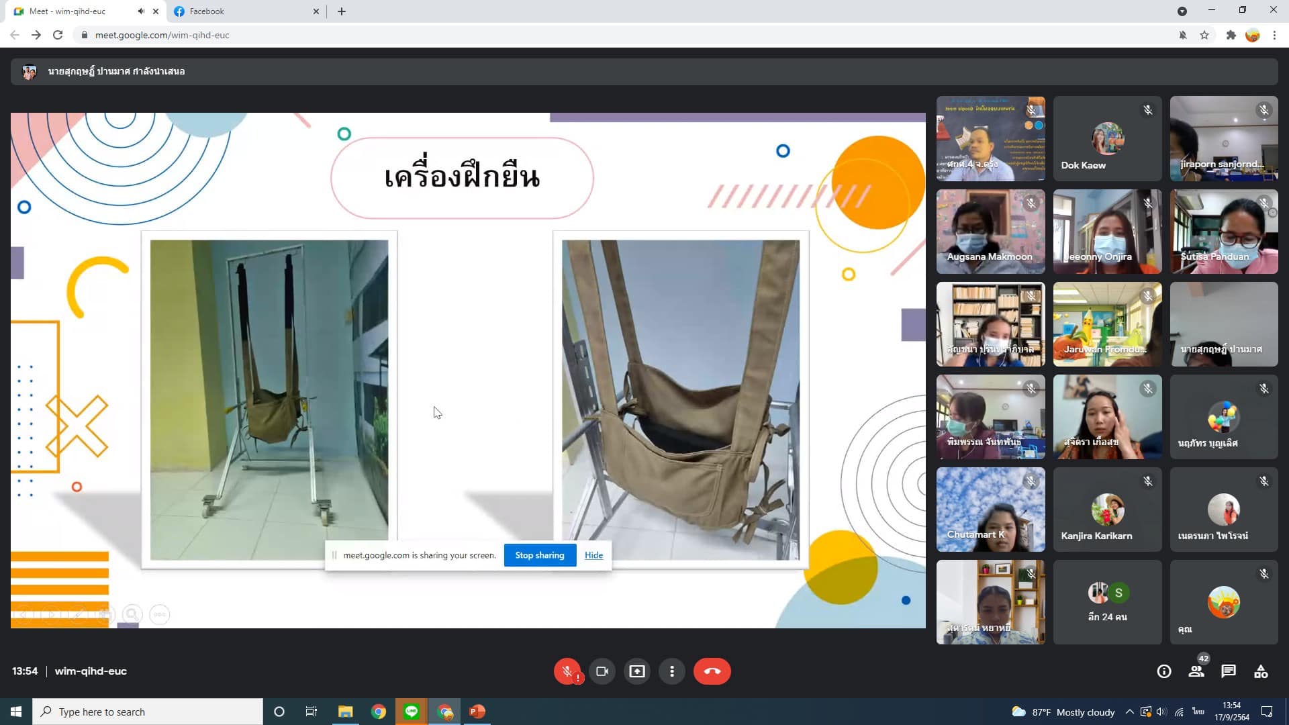Open clock showing 13:54 17/9/2564
The width and height of the screenshot is (1289, 725).
pyautogui.click(x=1231, y=712)
